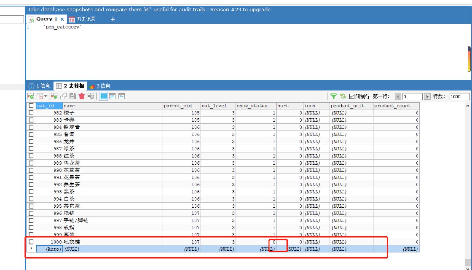Click the icon column header
The width and height of the screenshot is (472, 270).
pyautogui.click(x=316, y=106)
